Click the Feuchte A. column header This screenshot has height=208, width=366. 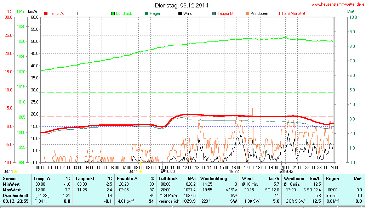128,179
